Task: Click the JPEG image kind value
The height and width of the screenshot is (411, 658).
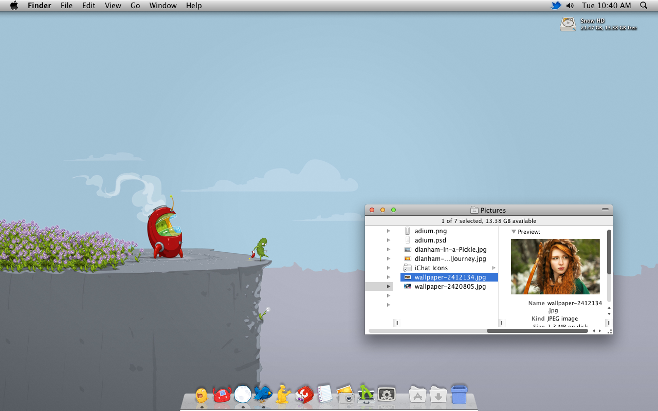Action: (562, 319)
